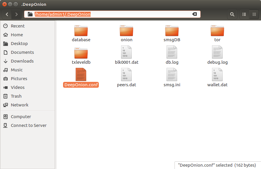261x169 pixels.
Task: Clear the location bar text
Action: (x=194, y=14)
